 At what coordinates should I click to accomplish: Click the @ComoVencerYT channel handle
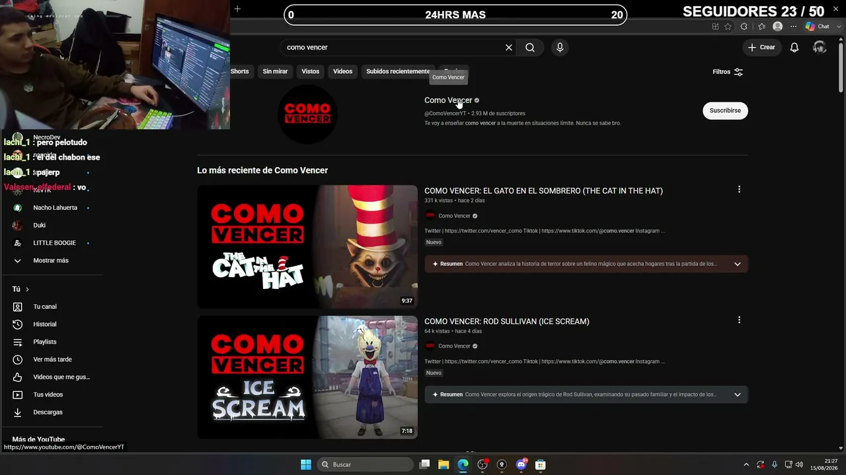coord(445,113)
